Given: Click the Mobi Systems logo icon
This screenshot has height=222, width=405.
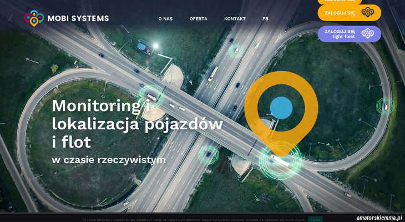Looking at the screenshot, I should (34, 18).
